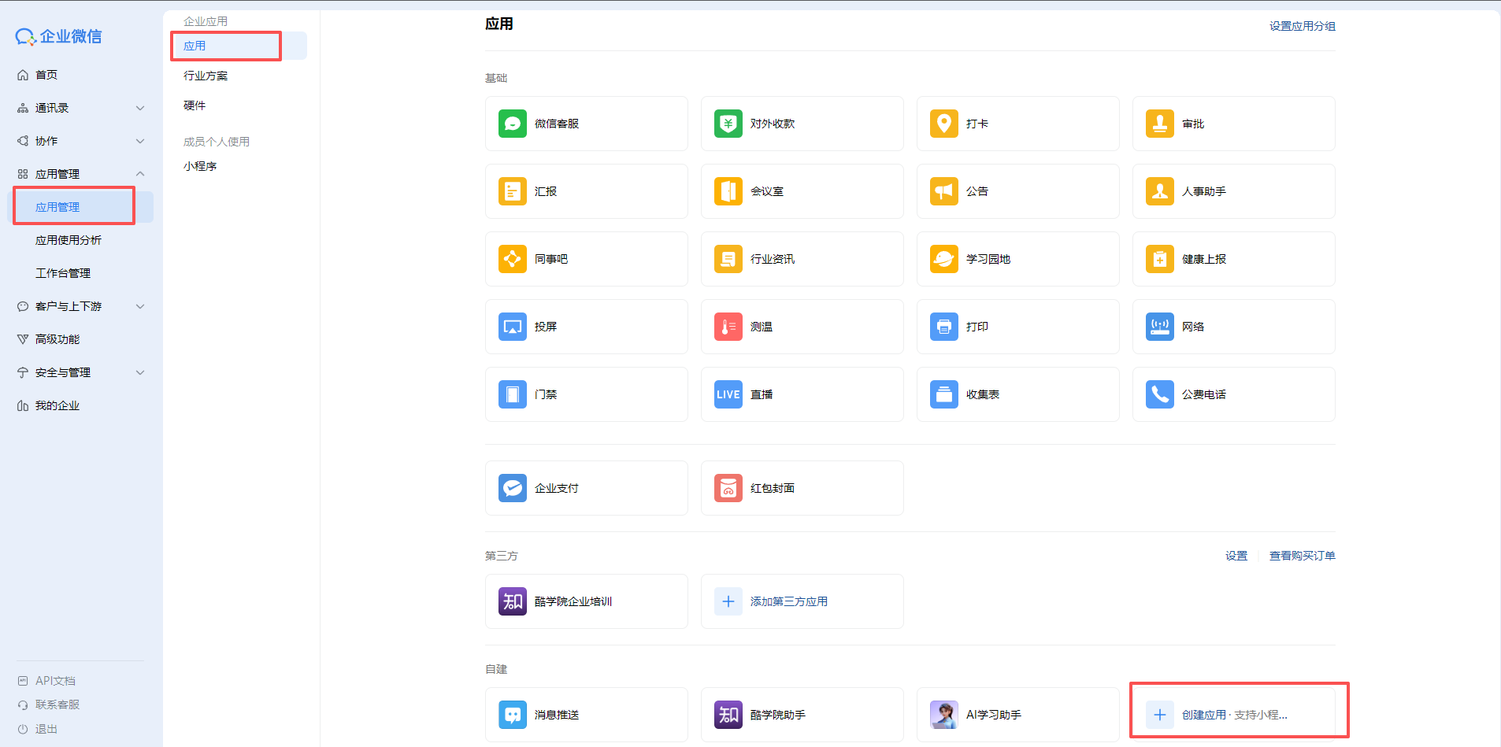Open the 同事吧 icon

click(513, 259)
